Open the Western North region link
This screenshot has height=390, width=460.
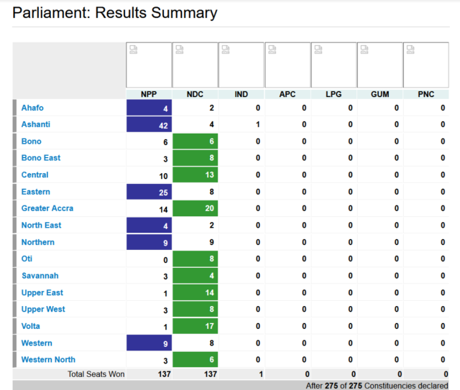[x=48, y=360]
